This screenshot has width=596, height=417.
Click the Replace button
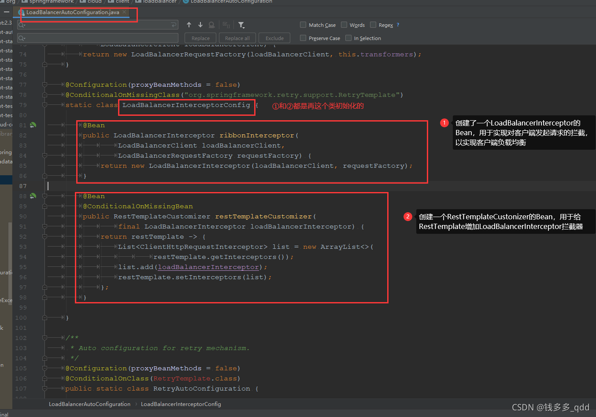[200, 38]
